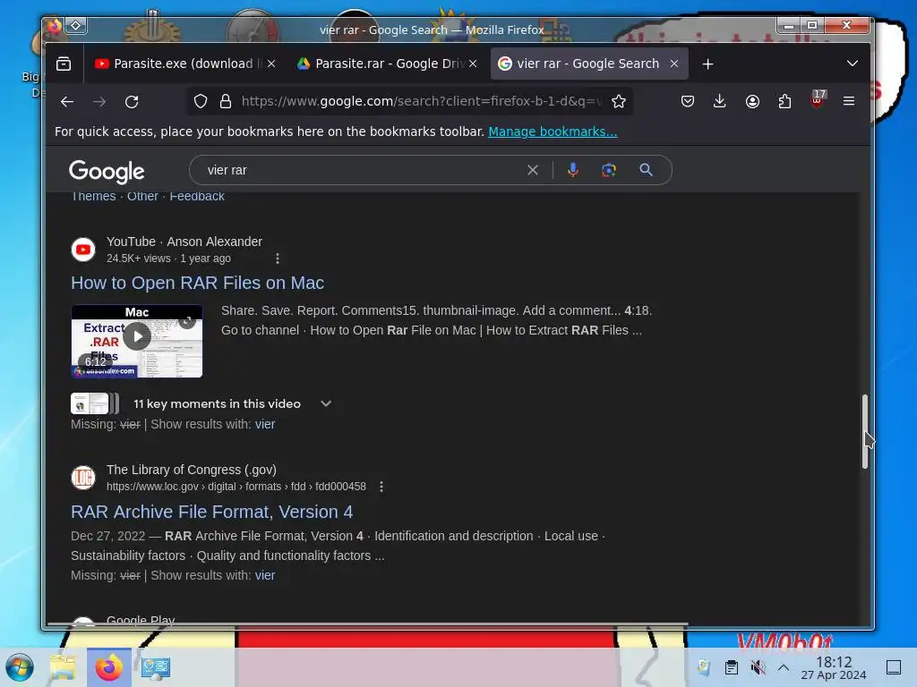Click the Other link
This screenshot has height=687, width=917.
142,196
